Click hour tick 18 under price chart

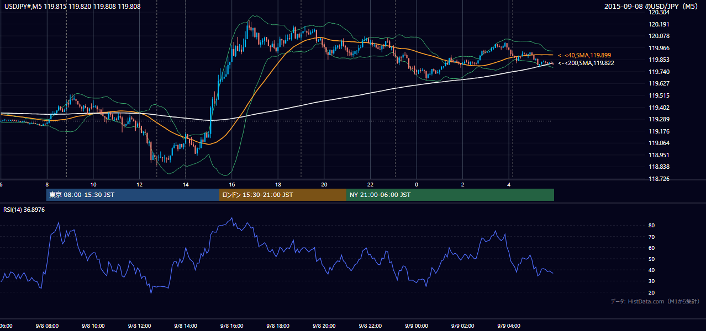pyautogui.click(x=278, y=184)
